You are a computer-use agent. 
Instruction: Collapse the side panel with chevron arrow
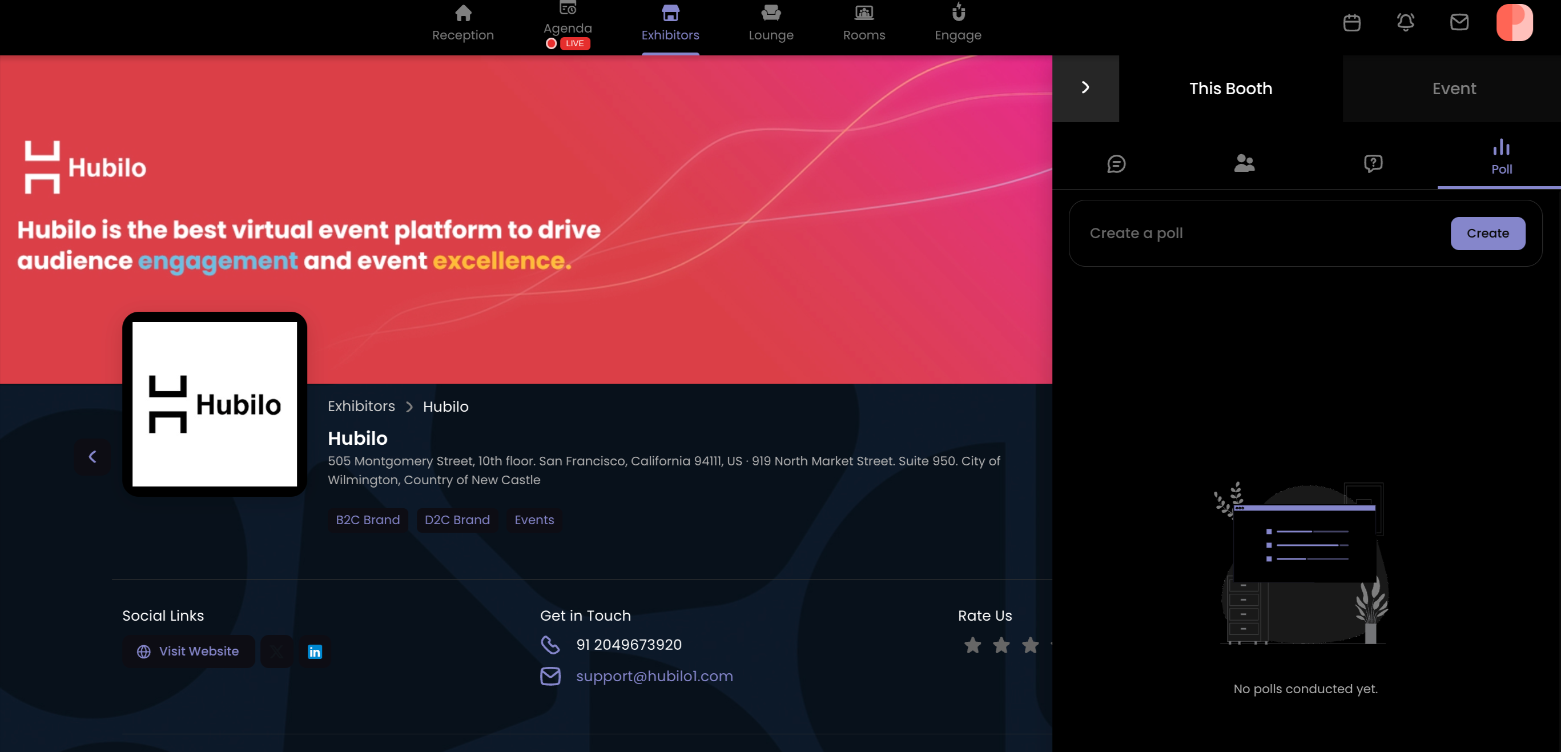(x=1085, y=88)
